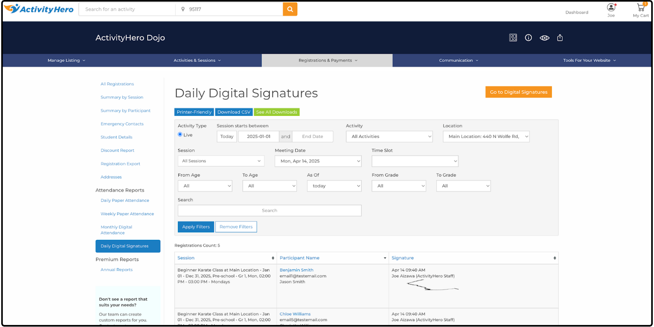This screenshot has height=327, width=654.
Task: Open the To Grade dropdown
Action: pyautogui.click(x=464, y=186)
